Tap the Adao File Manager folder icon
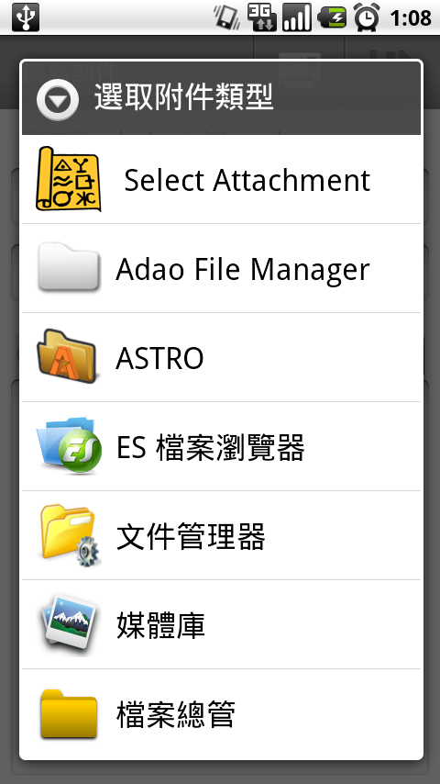The height and width of the screenshot is (784, 440). [69, 267]
